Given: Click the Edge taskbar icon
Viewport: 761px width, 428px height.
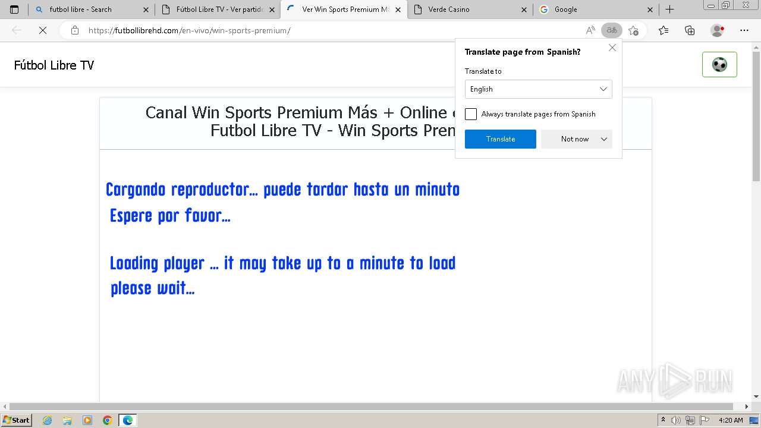Looking at the screenshot, I should coord(128,420).
